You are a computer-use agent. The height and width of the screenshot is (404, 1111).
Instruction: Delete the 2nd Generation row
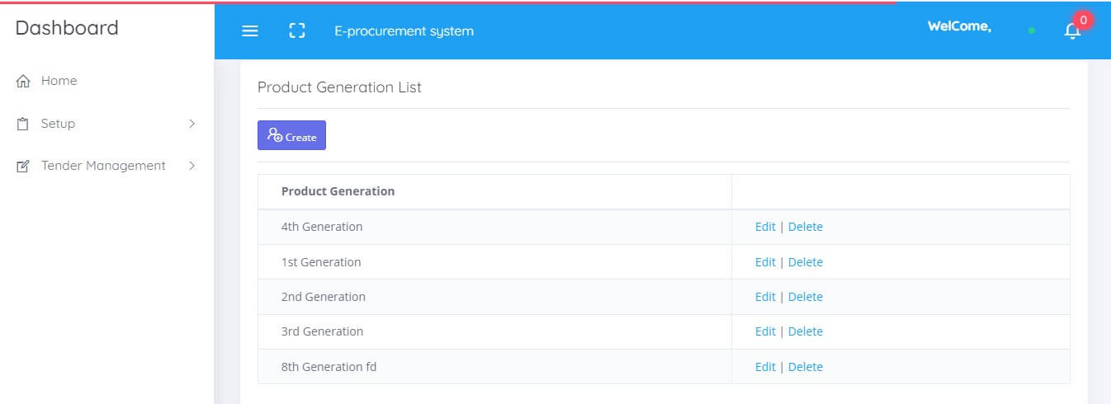pyautogui.click(x=806, y=297)
